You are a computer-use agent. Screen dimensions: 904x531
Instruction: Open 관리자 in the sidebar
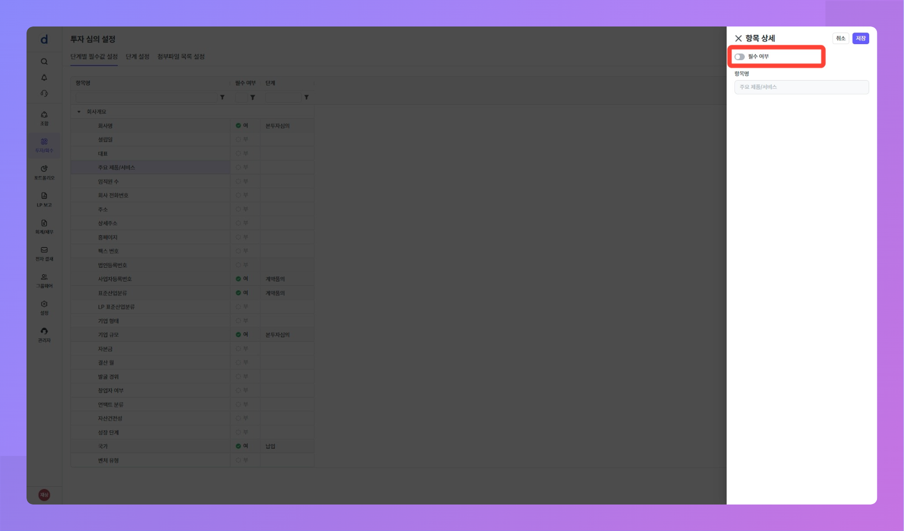coord(44,334)
